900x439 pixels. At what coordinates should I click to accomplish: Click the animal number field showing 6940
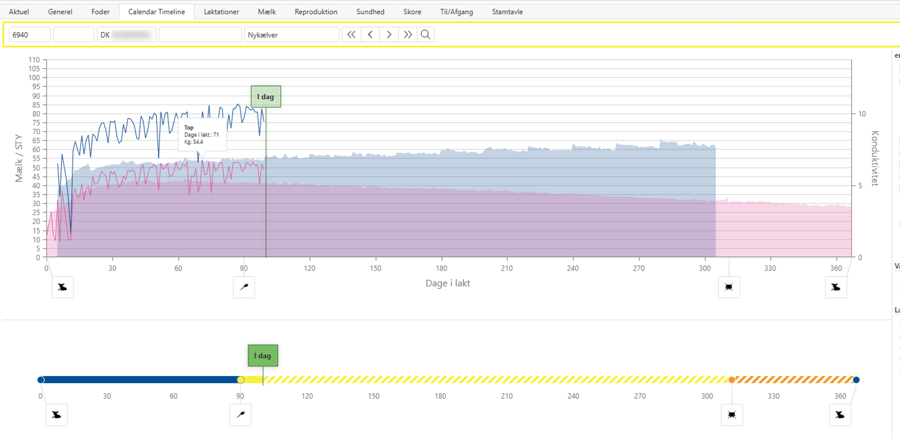[29, 35]
